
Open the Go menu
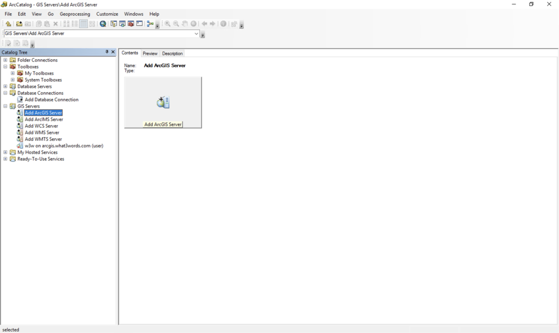click(51, 14)
